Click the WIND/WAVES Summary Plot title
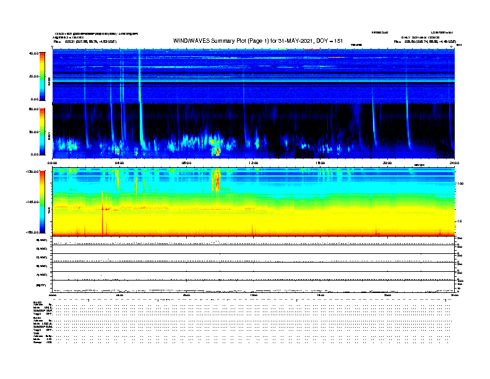The width and height of the screenshot is (490, 379). pos(258,41)
